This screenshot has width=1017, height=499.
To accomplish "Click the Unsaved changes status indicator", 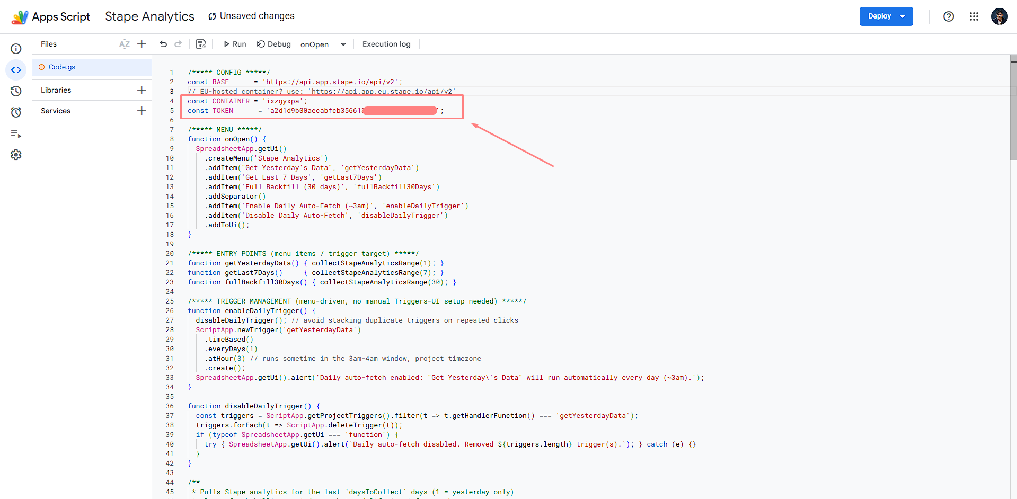I will 251,16.
